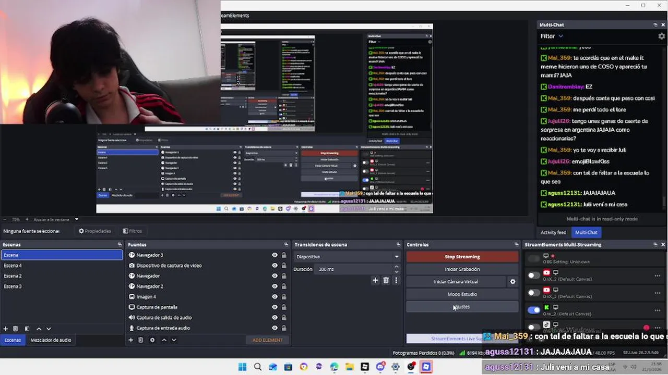The image size is (668, 375).
Task: Open the Diapositiva transition dropdown
Action: point(347,257)
